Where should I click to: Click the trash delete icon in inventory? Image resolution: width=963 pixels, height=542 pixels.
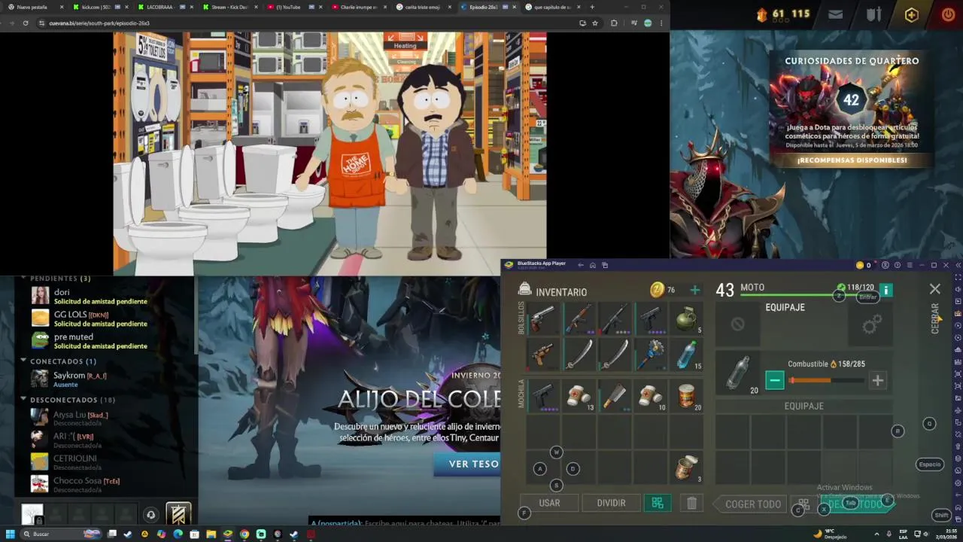click(691, 503)
